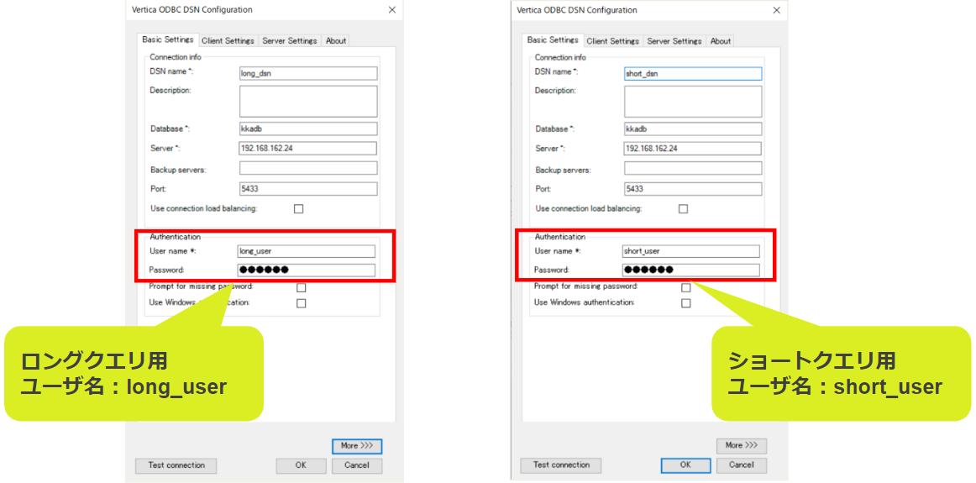Switch to Server Settings tab in short_dsn dialog
The width and height of the screenshot is (976, 483).
[x=674, y=41]
